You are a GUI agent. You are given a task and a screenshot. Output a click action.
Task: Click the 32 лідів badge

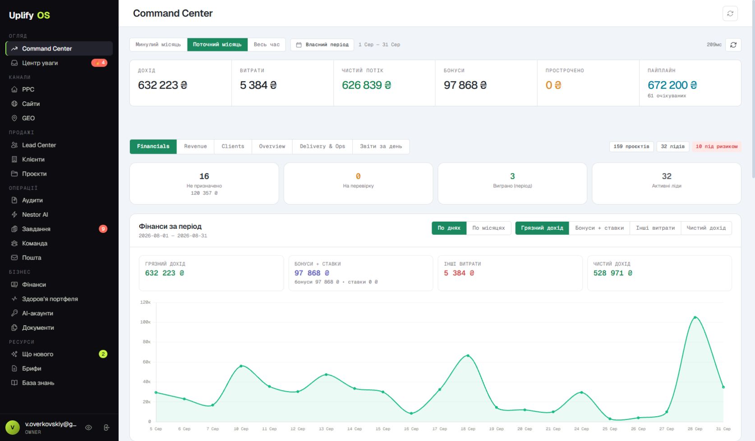tap(672, 147)
